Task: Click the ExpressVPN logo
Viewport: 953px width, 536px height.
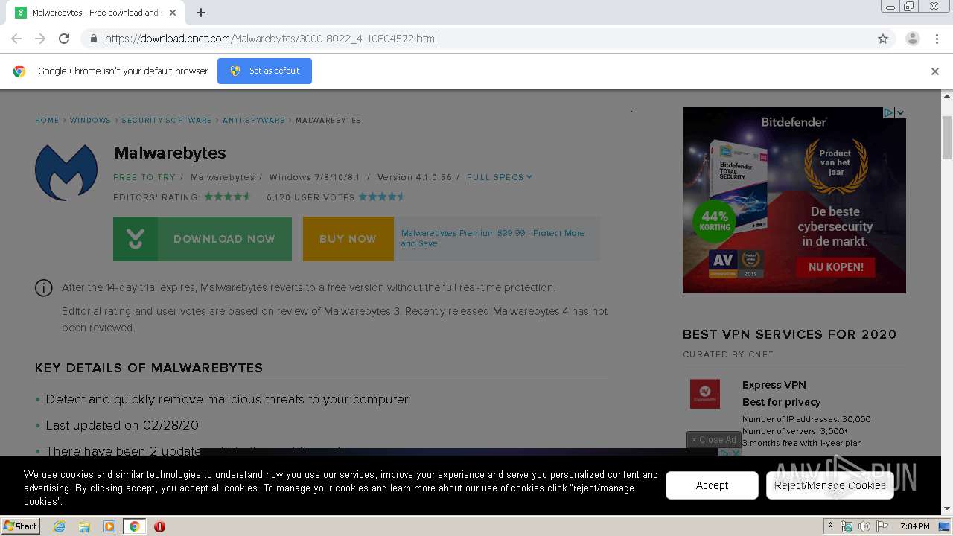Action: tap(705, 394)
